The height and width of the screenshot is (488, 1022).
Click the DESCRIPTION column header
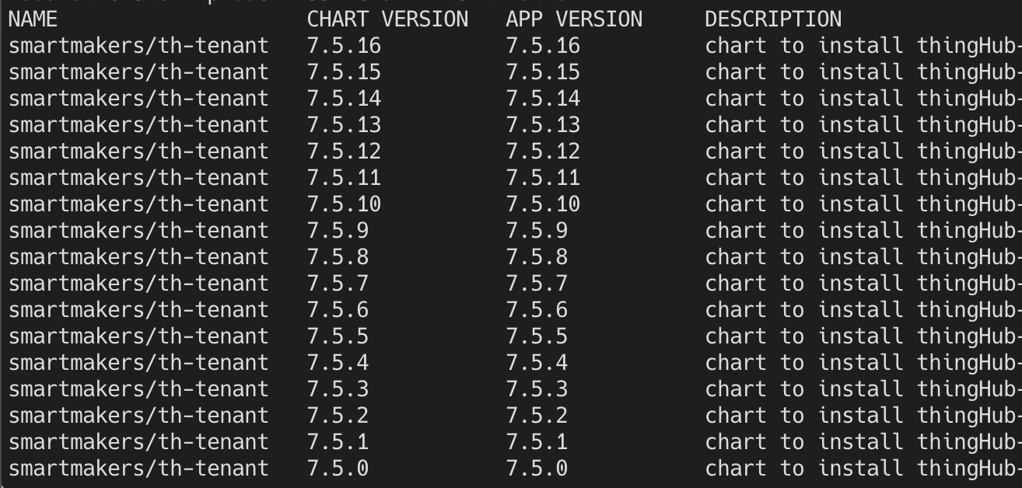773,19
